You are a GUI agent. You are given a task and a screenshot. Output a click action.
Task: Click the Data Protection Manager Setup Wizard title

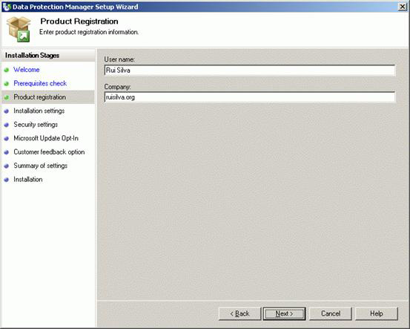76,7
